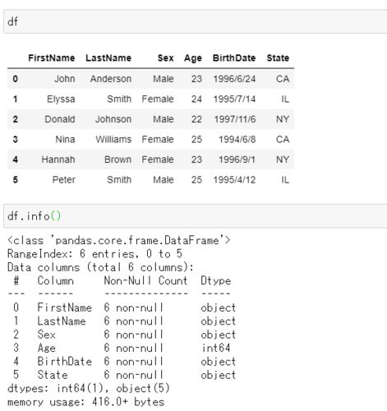Select the LastName column header
The width and height of the screenshot is (387, 411).
click(108, 58)
